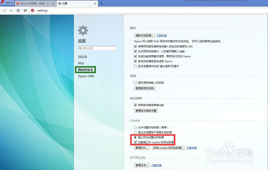
Task: Enable Do Not Track request checkbox
Action: [135, 66]
